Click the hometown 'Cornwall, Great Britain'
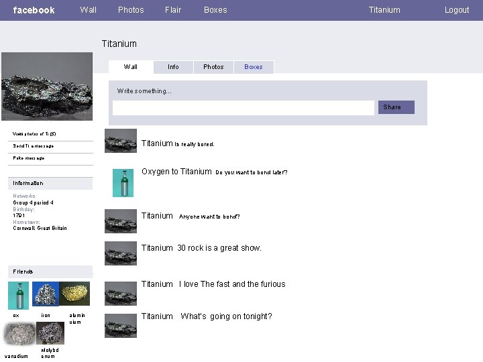 coord(40,228)
